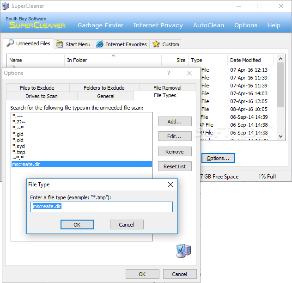Select the row dated 06-Sep-14 14:39
Image resolution: width=292 pixels, height=283 pixels.
click(x=239, y=117)
